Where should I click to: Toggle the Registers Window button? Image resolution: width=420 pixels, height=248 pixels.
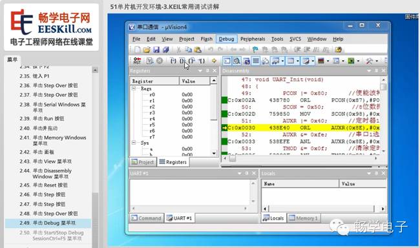(256, 61)
